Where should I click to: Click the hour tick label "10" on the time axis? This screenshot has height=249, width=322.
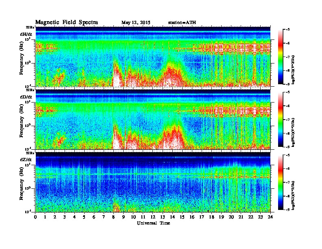pos(133,217)
